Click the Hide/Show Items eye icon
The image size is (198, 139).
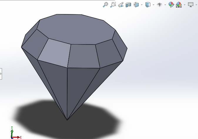(x=160, y=5)
